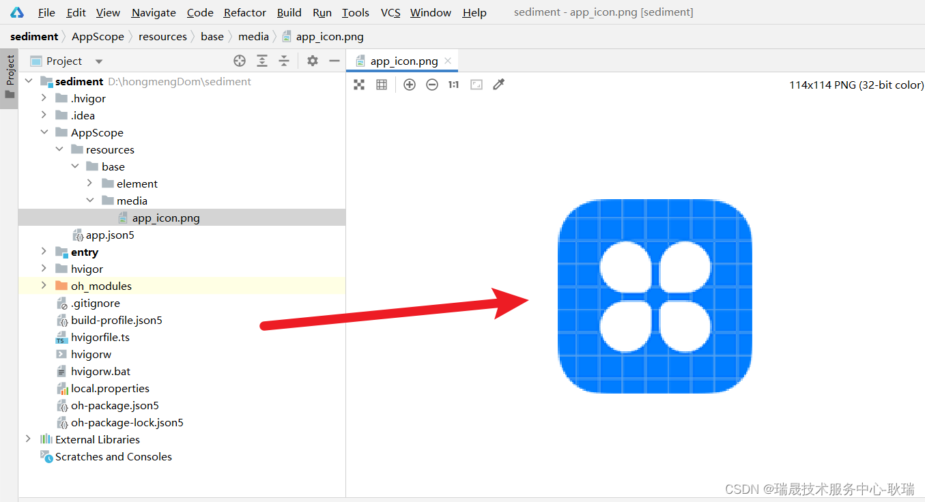Toggle the grid overlay on the image
Screen dimensions: 925x502
[382, 85]
